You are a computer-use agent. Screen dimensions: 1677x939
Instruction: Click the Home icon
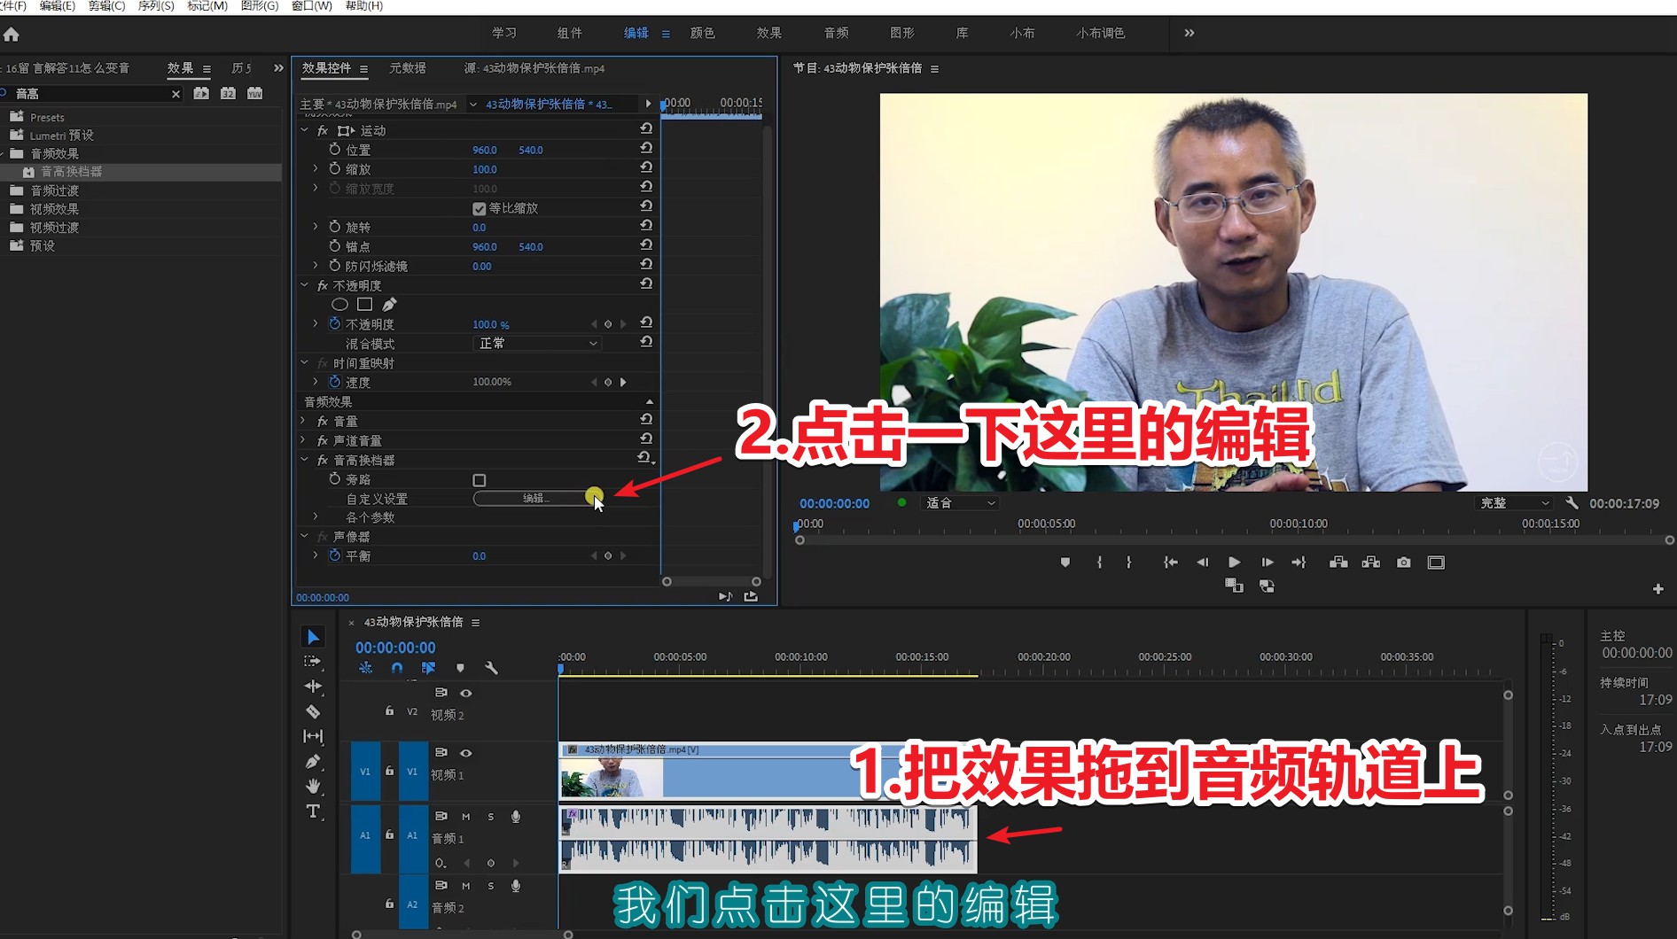12,35
